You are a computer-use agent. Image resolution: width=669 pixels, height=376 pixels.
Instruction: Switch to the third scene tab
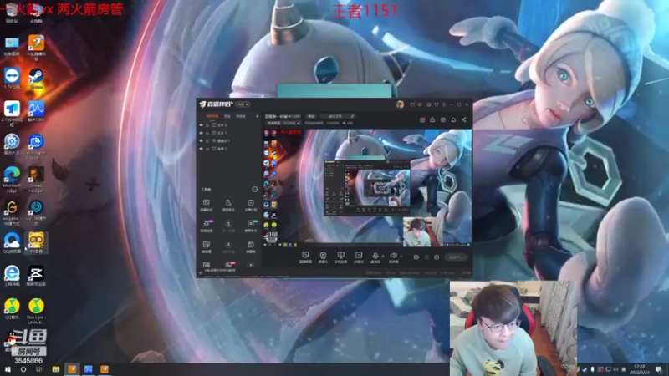tap(241, 116)
